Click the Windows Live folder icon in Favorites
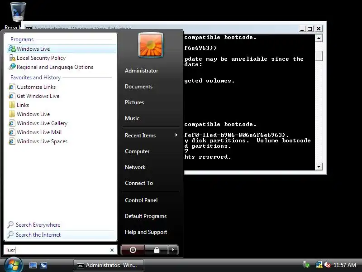362x272 pixels. click(12, 114)
